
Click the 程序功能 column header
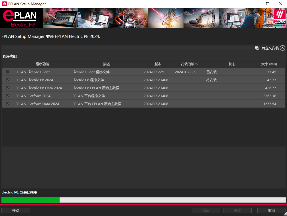point(42,64)
